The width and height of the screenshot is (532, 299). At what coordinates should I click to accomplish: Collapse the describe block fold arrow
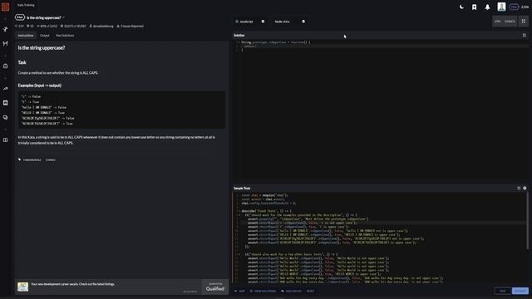click(239, 211)
